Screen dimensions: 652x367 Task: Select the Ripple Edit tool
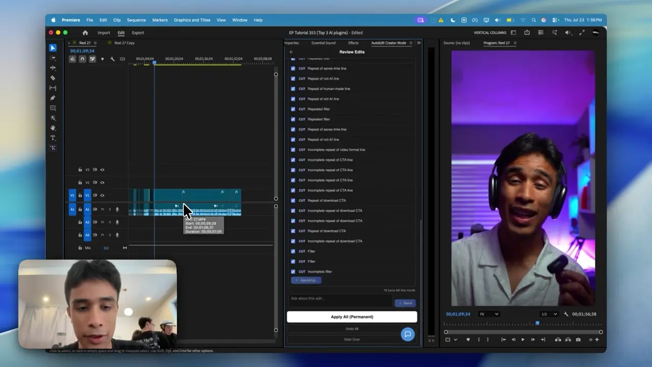[x=53, y=68]
